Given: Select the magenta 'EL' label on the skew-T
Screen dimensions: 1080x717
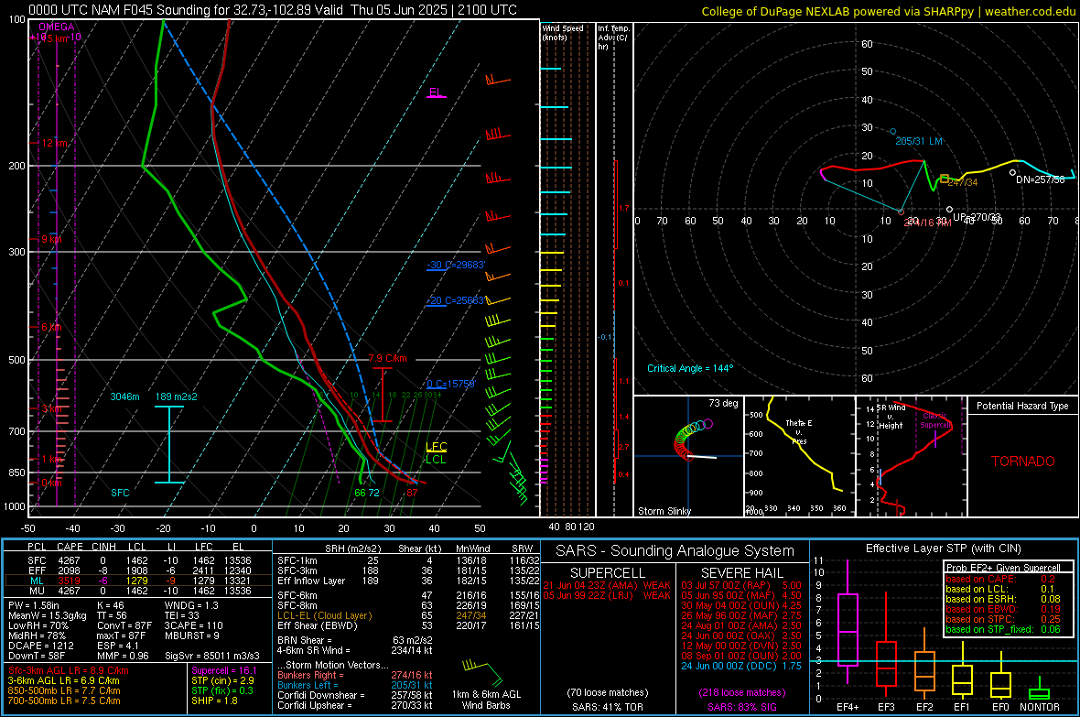Looking at the screenshot, I should [x=436, y=92].
